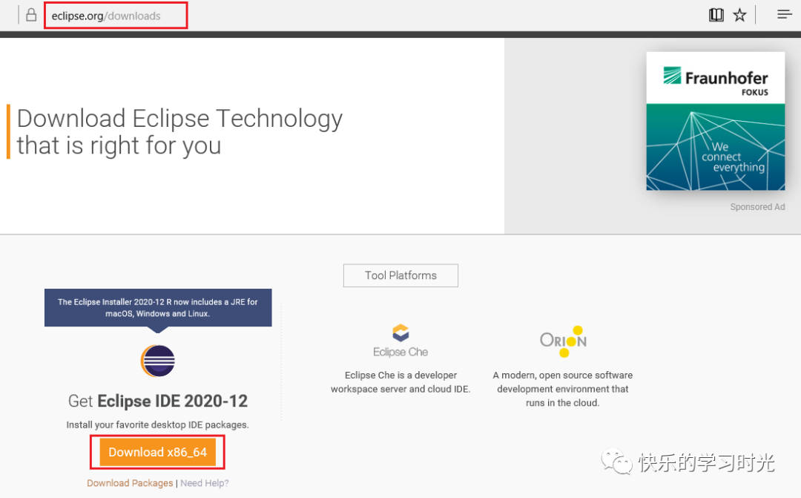
Task: Click the Eclipse IDE logo icon
Action: tap(158, 361)
